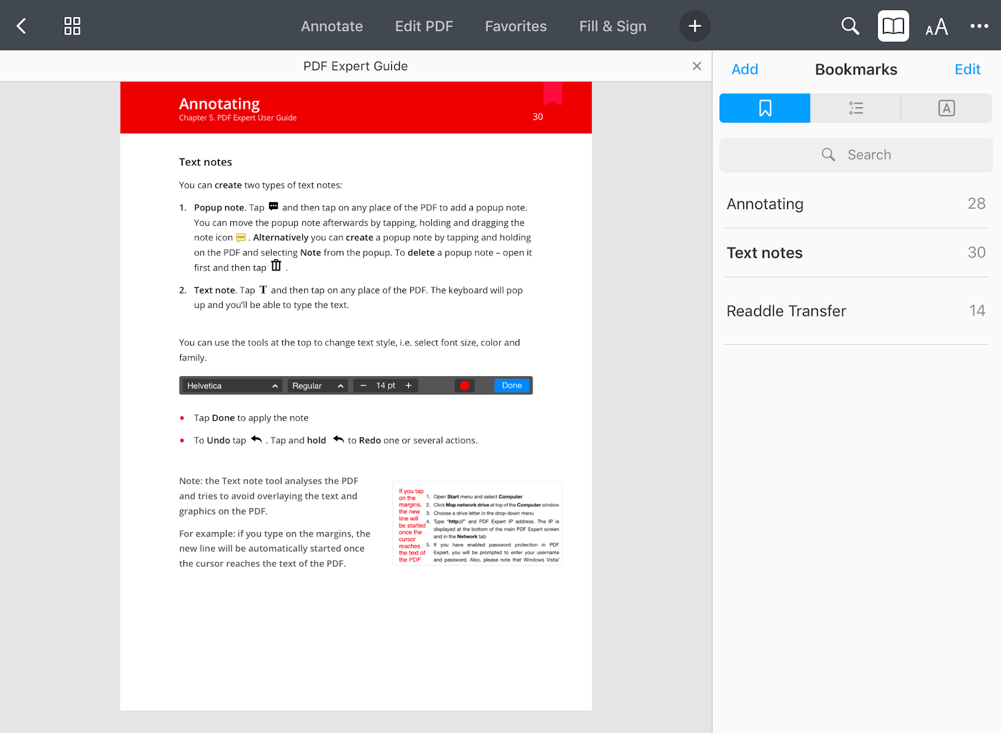The image size is (1001, 733).
Task: Open document search with the magnifier icon
Action: [x=850, y=26]
